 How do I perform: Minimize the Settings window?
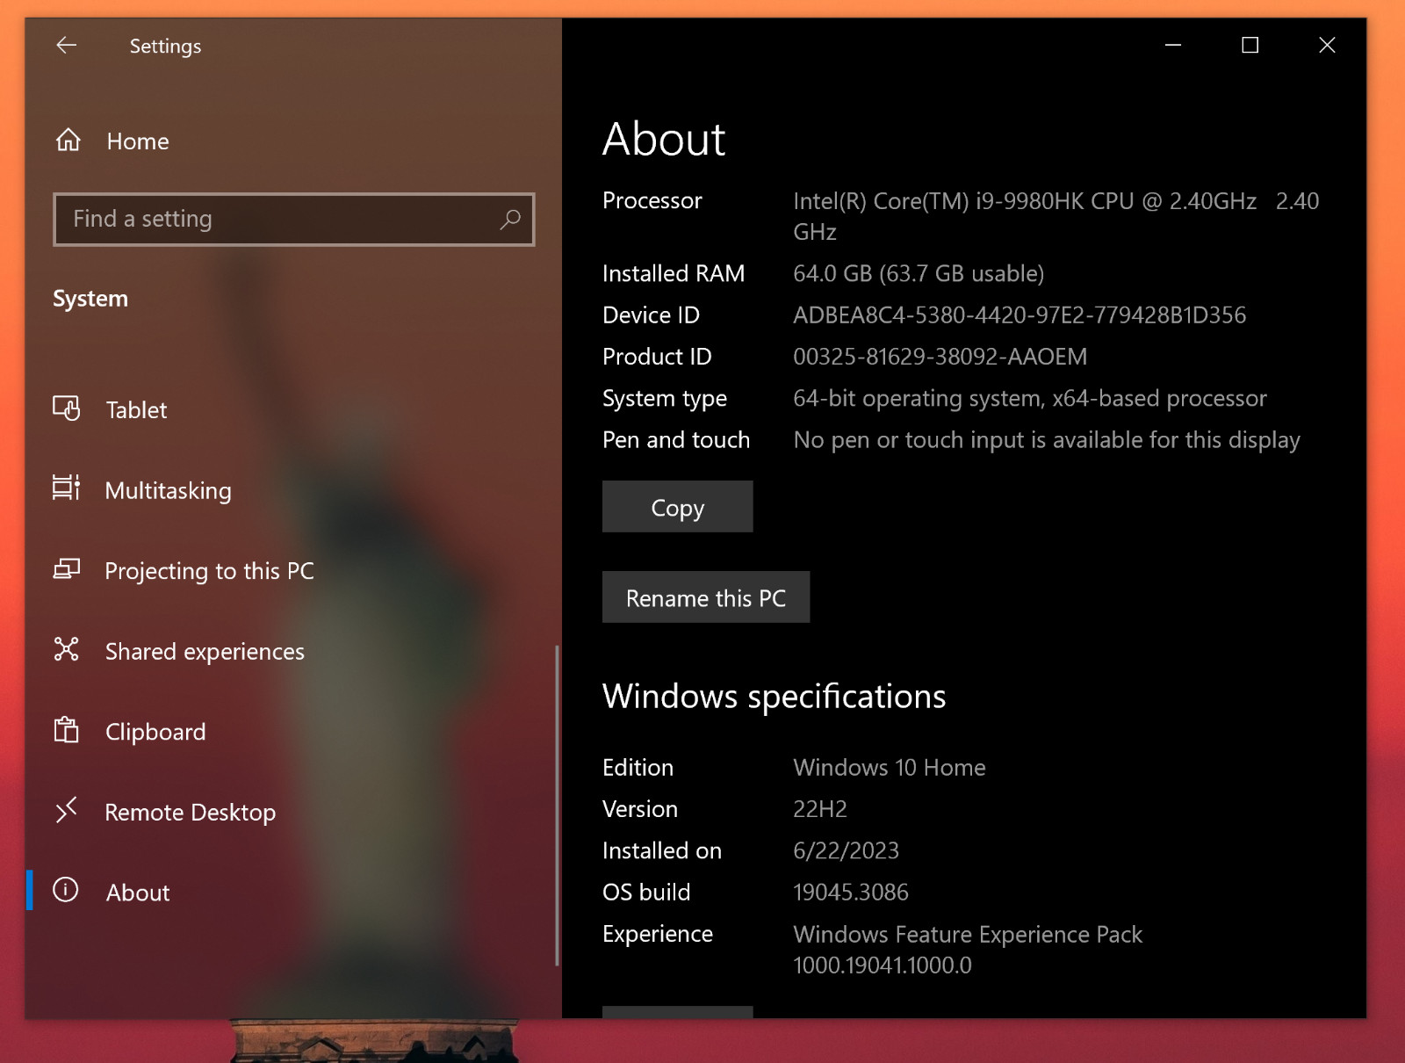point(1172,45)
